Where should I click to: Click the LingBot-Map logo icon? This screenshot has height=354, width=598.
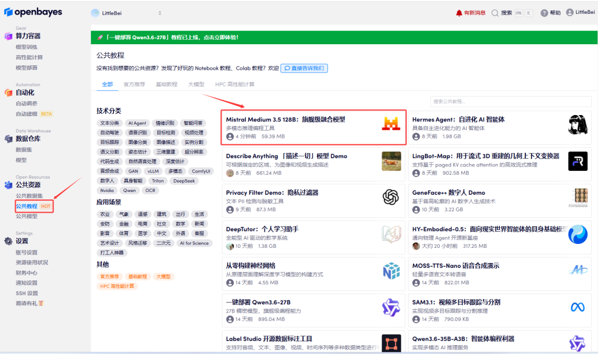(578, 161)
